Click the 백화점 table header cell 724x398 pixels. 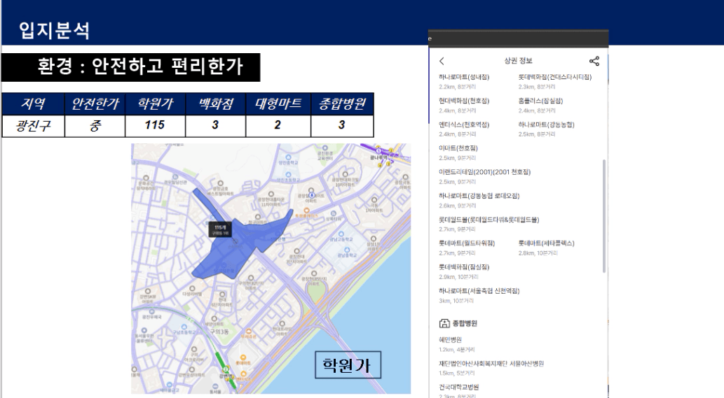tap(216, 104)
